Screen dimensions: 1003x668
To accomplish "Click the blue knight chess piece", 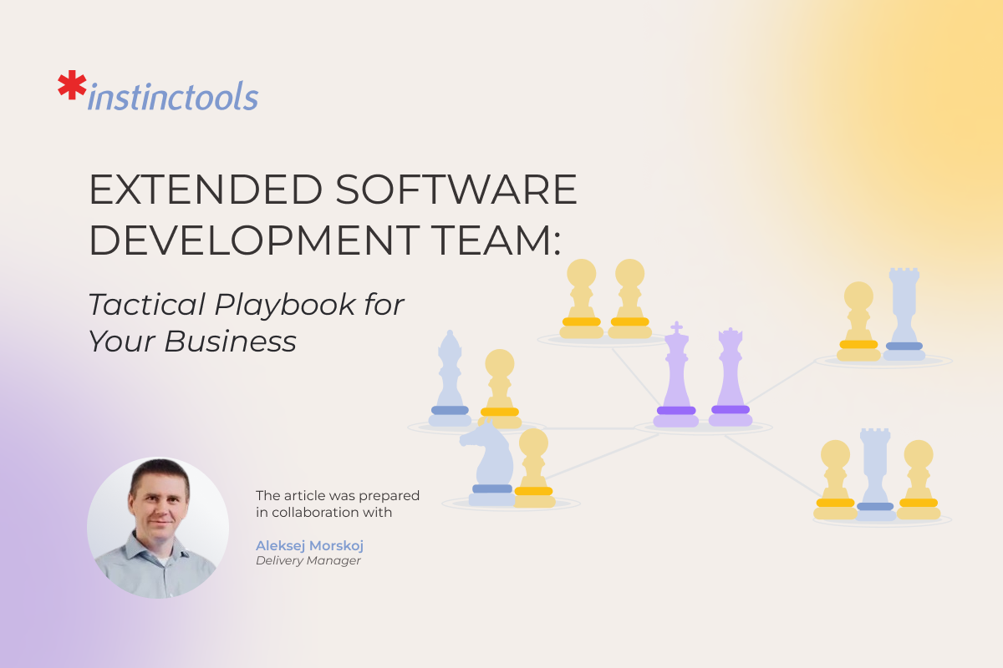I will [488, 462].
